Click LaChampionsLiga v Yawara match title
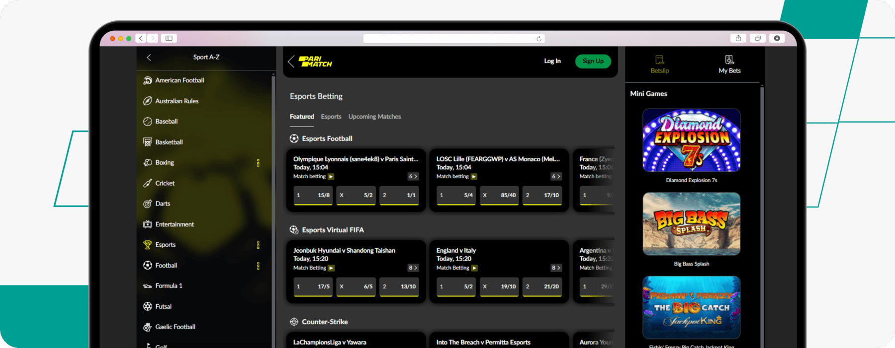The height and width of the screenshot is (348, 895). (330, 343)
